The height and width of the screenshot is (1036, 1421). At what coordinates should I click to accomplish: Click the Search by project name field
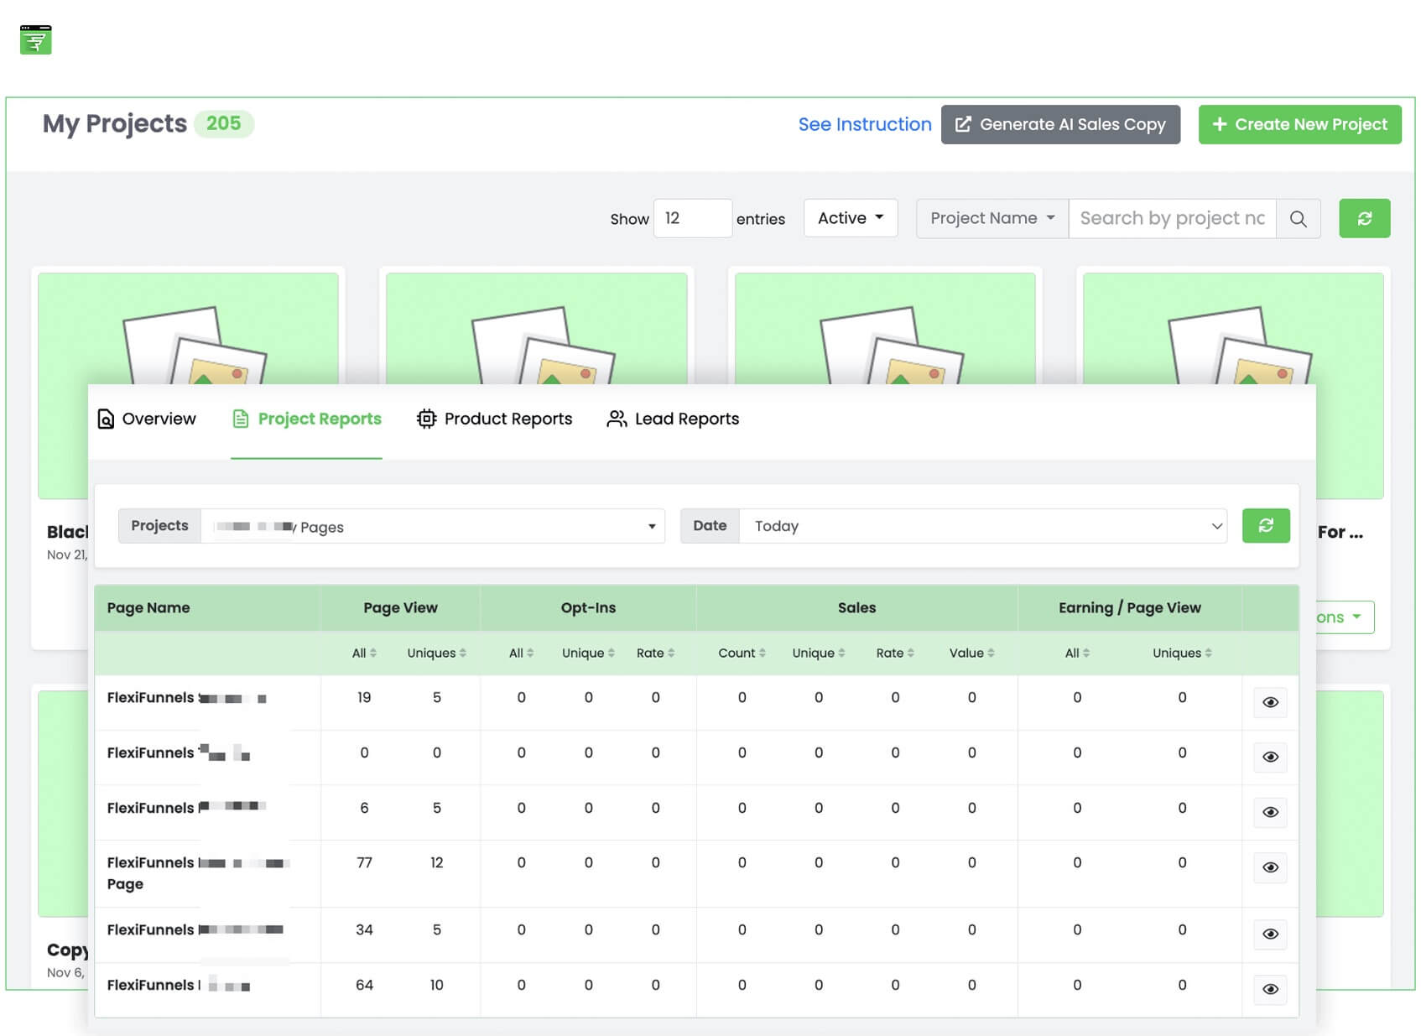(x=1171, y=219)
